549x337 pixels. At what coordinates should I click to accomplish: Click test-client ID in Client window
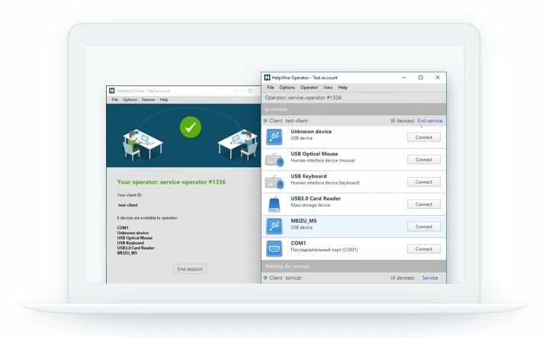click(128, 205)
